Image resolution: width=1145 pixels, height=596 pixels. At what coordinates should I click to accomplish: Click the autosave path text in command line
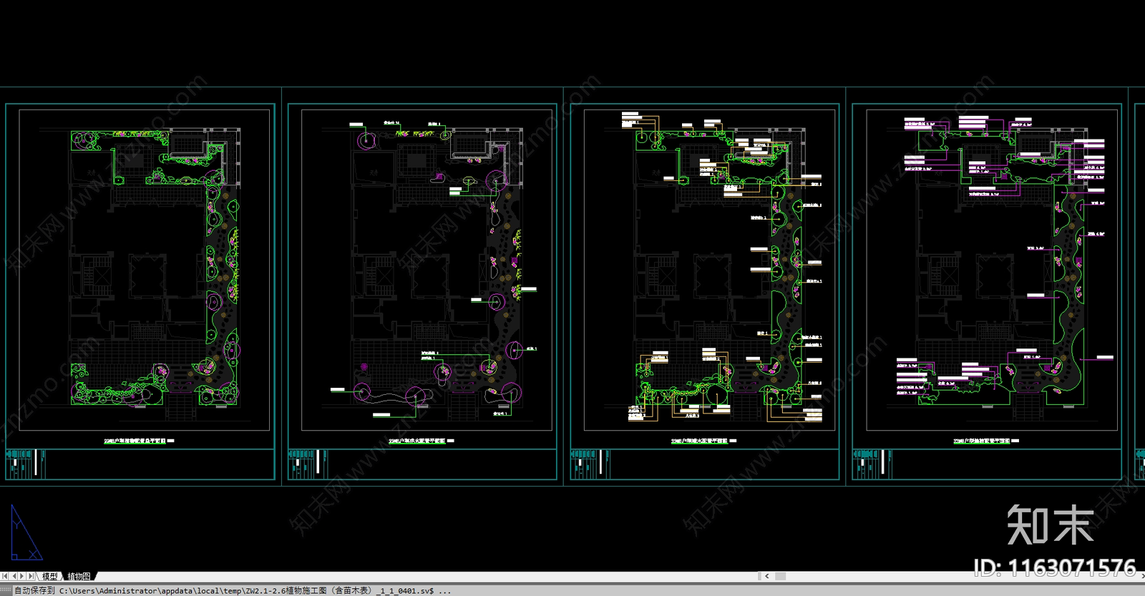pyautogui.click(x=233, y=590)
